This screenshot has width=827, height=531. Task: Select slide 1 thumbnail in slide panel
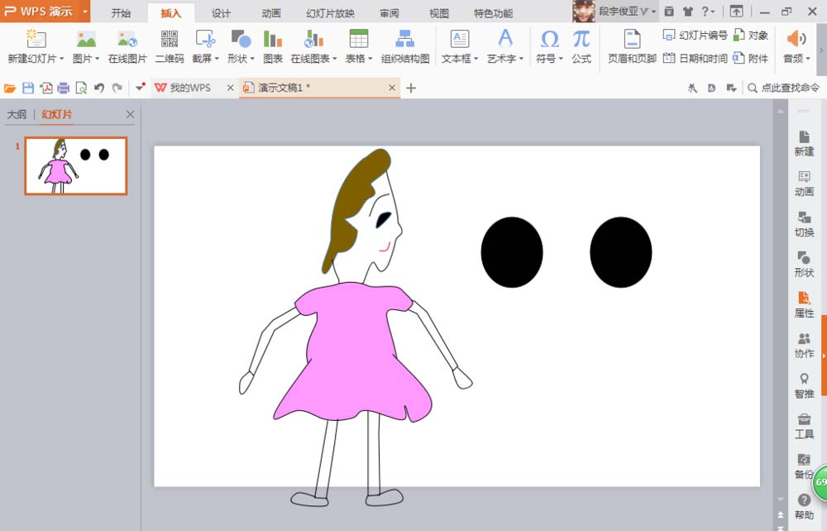[x=74, y=165]
